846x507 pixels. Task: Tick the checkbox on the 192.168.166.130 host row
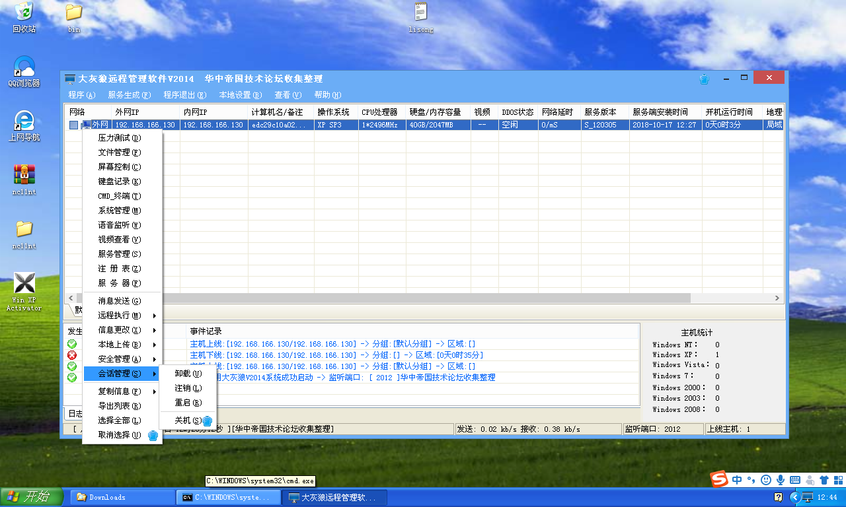[73, 125]
